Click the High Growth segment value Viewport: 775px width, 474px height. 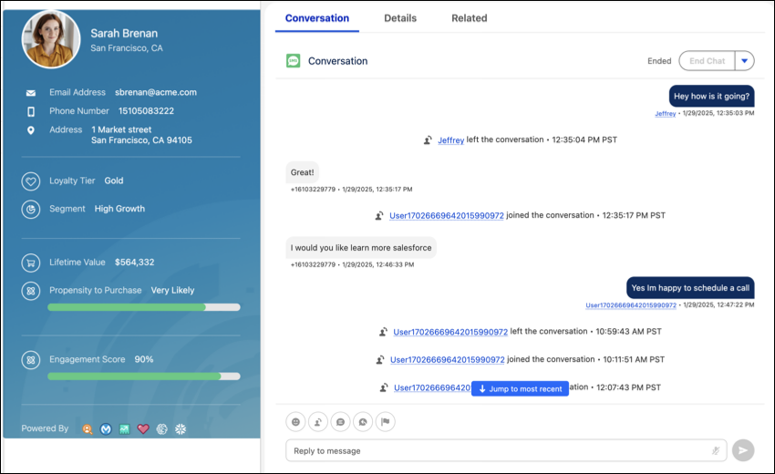[x=119, y=209]
